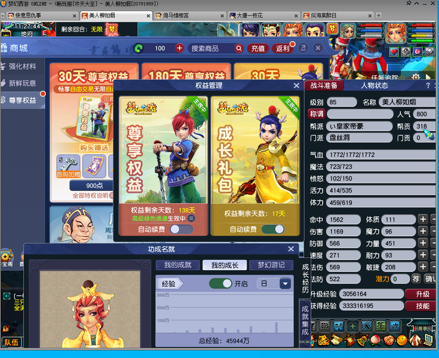This screenshot has height=358, width=439.
Task: Click the 返利 rebate button
Action: pyautogui.click(x=283, y=49)
